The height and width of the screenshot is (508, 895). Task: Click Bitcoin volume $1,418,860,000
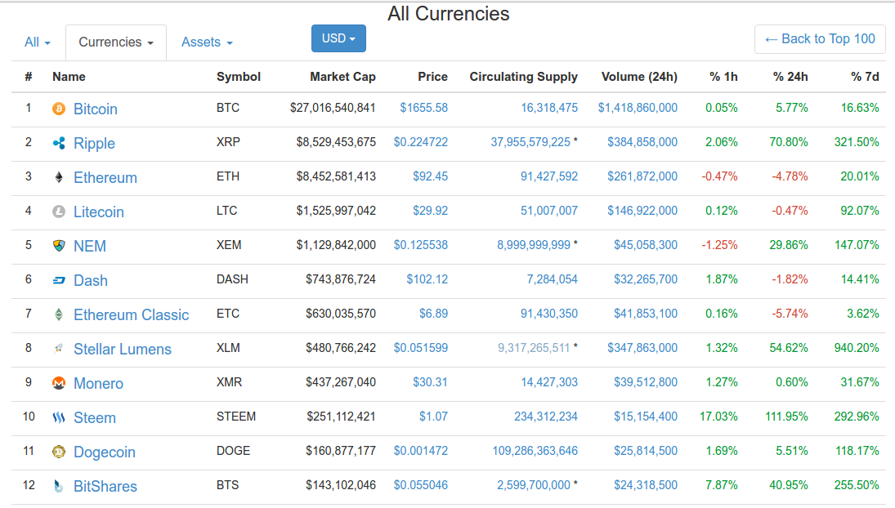(x=638, y=108)
